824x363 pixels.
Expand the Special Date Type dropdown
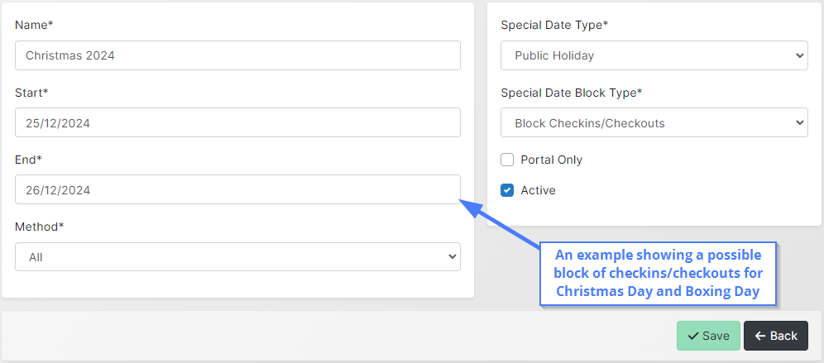tap(654, 56)
